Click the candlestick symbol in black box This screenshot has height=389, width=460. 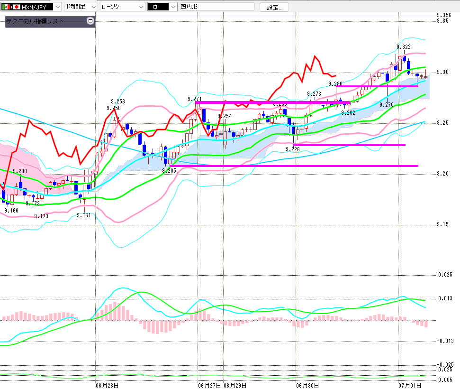click(155, 7)
